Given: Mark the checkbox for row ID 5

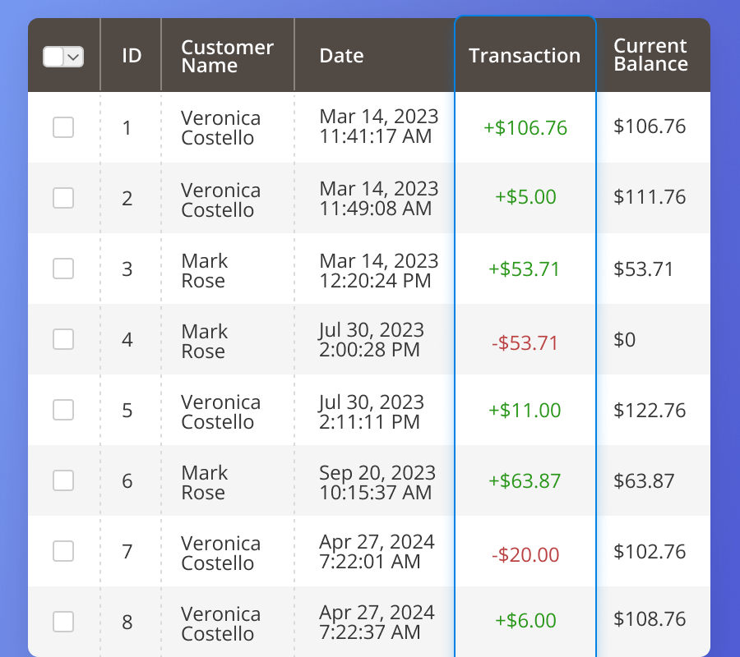Looking at the screenshot, I should tap(63, 410).
